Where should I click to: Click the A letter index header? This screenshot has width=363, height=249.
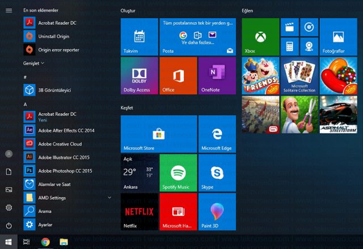(25, 104)
